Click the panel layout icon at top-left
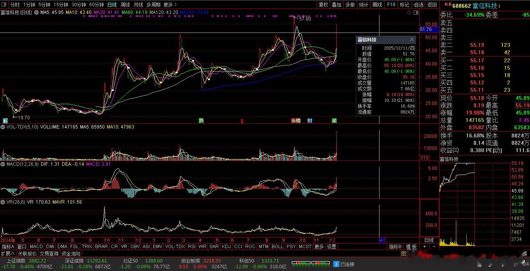The image size is (530, 271). 4,5
